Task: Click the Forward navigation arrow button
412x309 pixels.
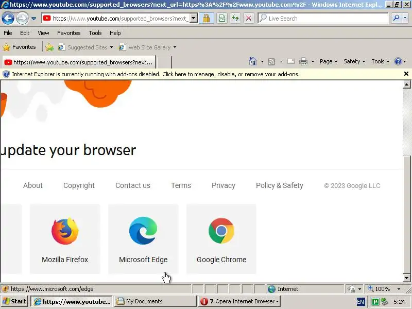Action: [22, 19]
